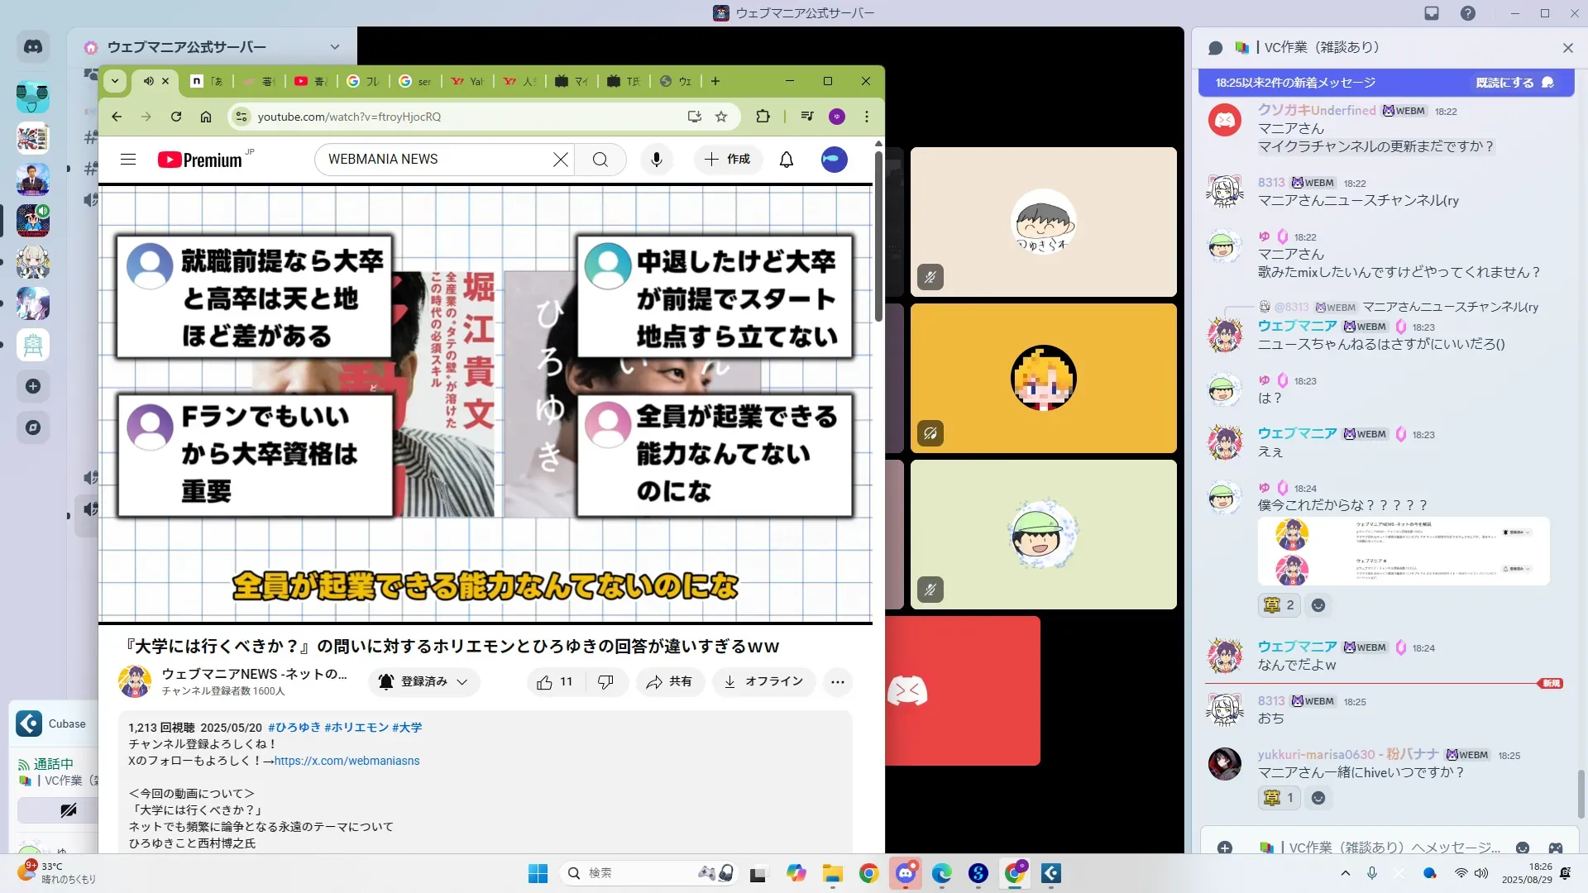Bookmark this page with the star icon
The height and width of the screenshot is (893, 1588).
pos(721,117)
